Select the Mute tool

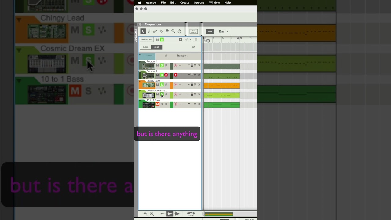pyautogui.click(x=167, y=31)
